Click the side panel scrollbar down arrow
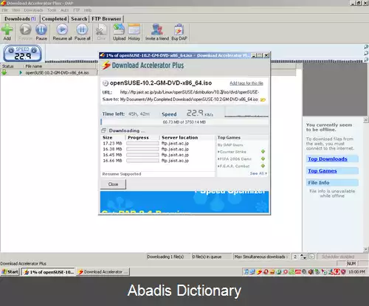Viewport: 369px width, 306px height. click(366, 249)
